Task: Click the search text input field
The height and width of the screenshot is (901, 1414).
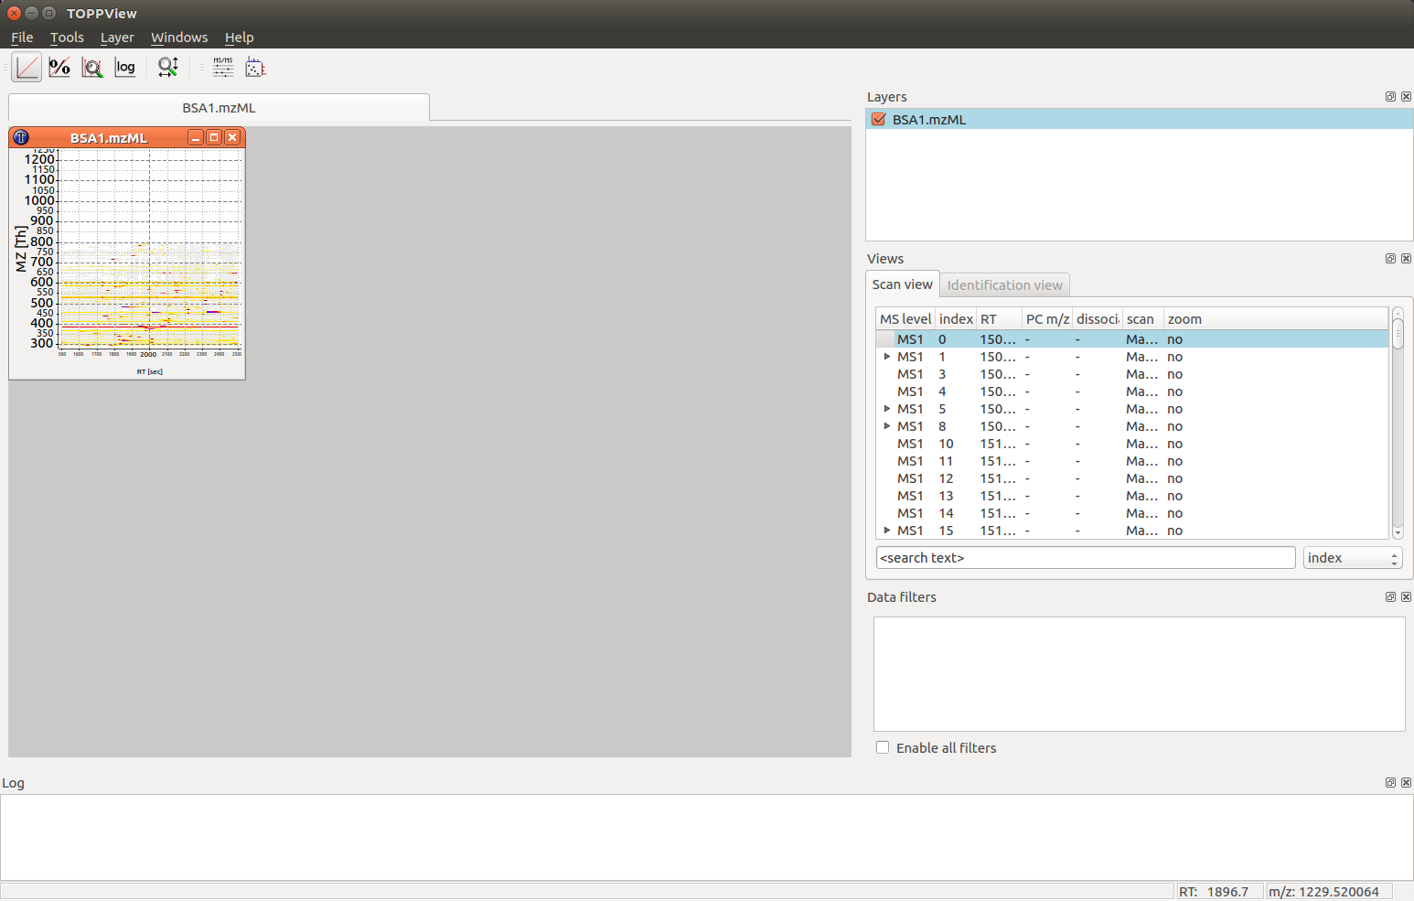Action: pyautogui.click(x=1084, y=557)
